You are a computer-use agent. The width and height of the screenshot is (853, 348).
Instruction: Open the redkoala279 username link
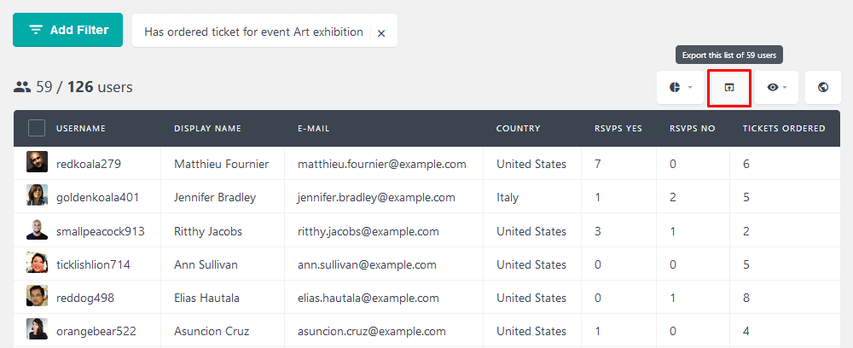89,164
